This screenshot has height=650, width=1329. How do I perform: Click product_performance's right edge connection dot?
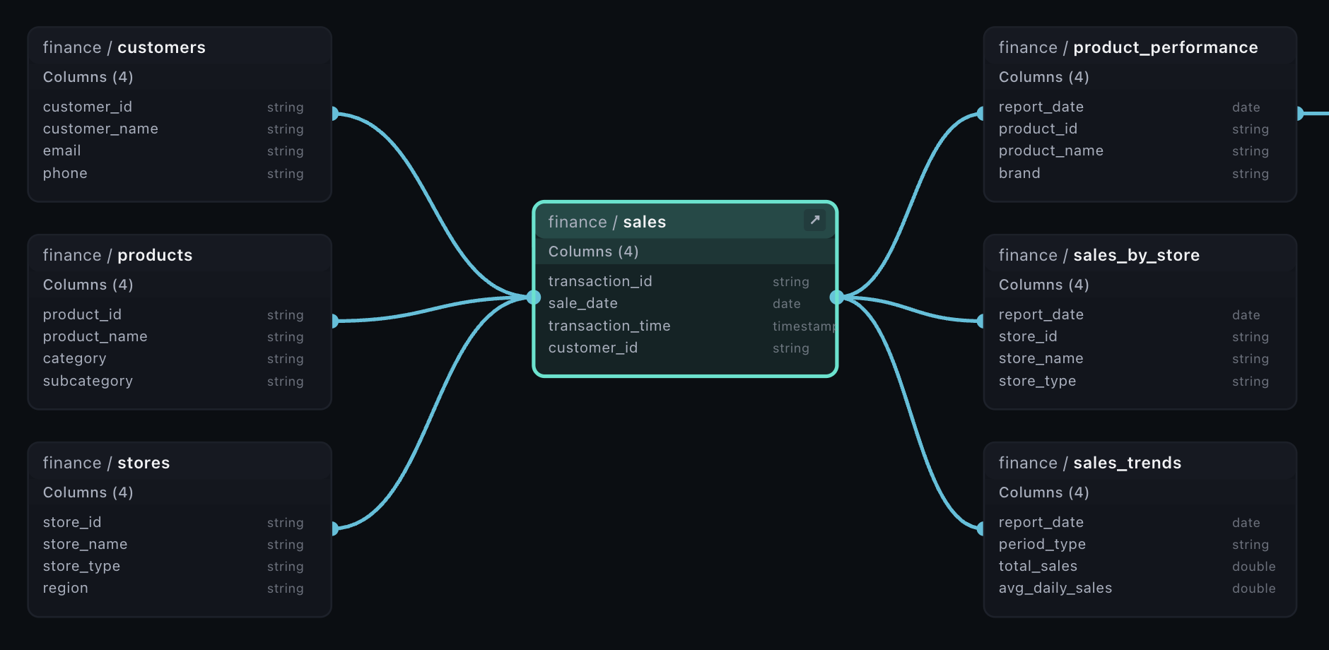pyautogui.click(x=1301, y=112)
